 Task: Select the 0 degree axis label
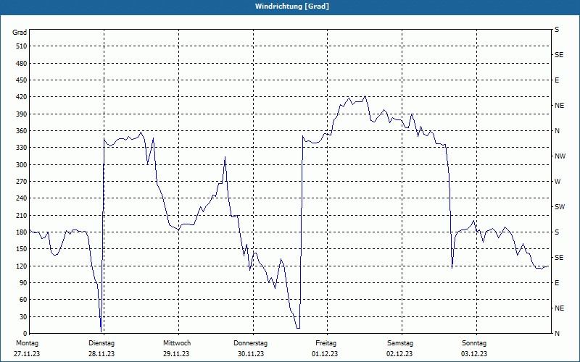(25, 334)
